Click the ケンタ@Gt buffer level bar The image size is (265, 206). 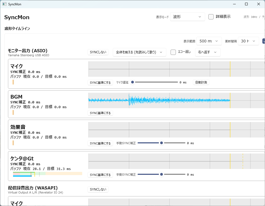point(48,174)
